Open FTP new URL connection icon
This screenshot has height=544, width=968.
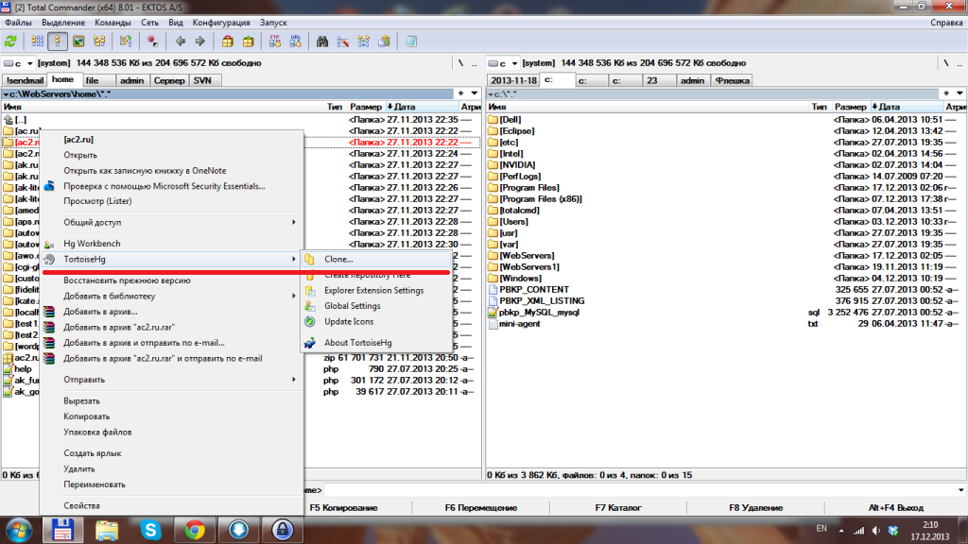295,42
